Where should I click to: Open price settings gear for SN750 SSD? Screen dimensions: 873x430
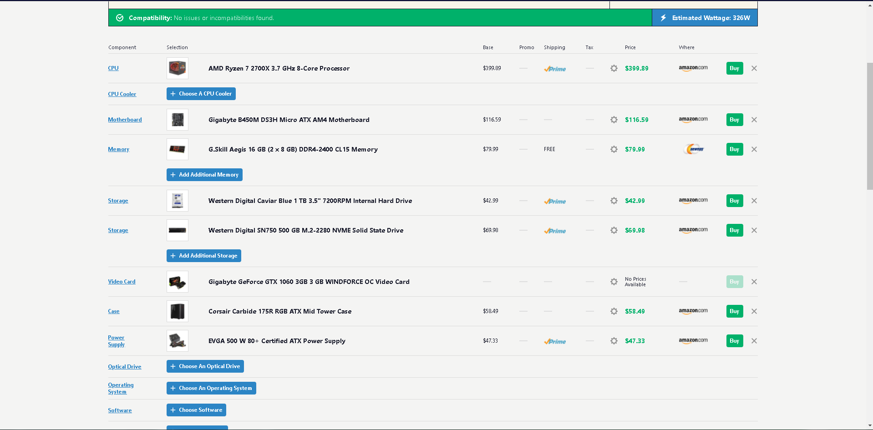click(x=614, y=230)
